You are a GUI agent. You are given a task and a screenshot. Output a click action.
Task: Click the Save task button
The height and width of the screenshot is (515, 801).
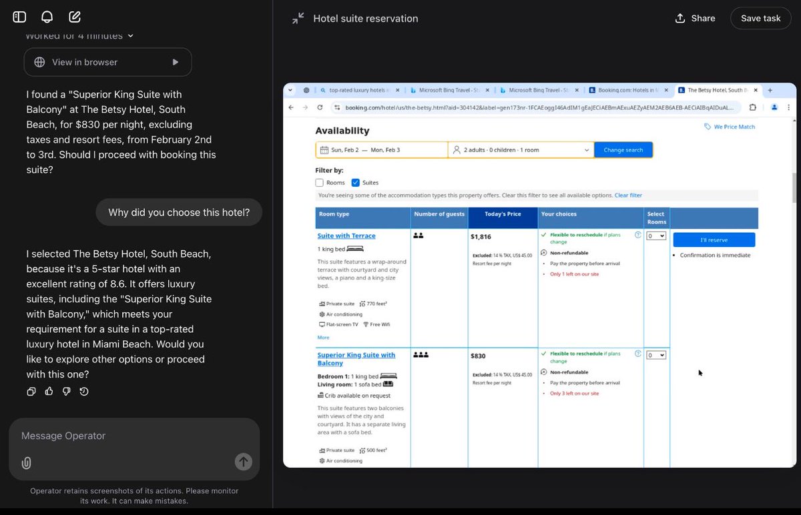coord(760,19)
